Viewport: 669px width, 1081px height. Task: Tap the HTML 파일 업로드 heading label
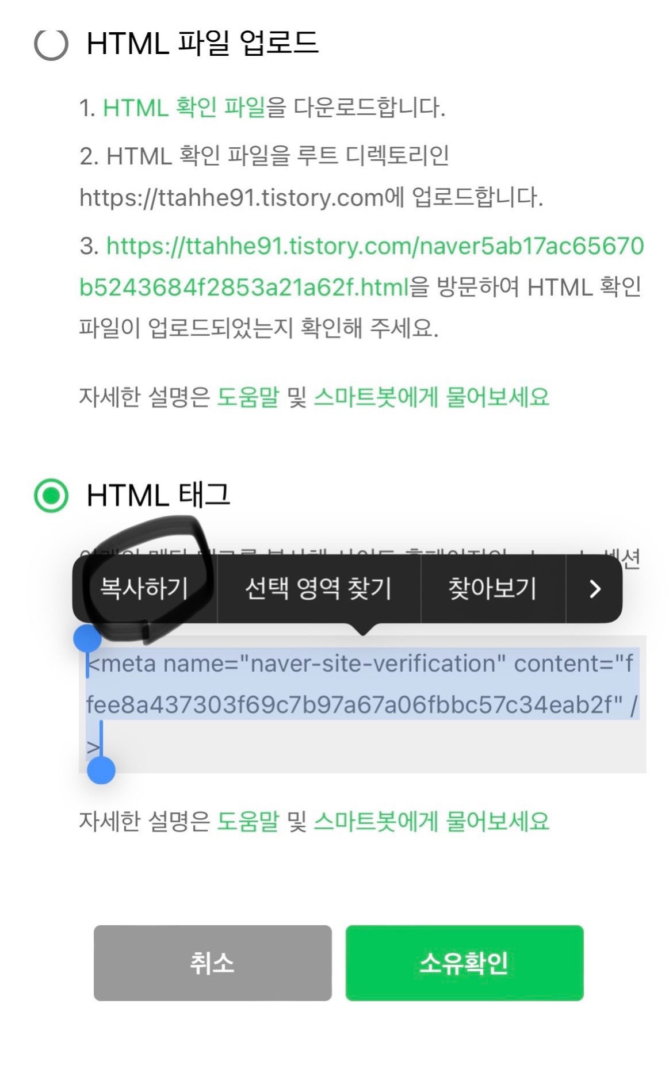(x=202, y=44)
